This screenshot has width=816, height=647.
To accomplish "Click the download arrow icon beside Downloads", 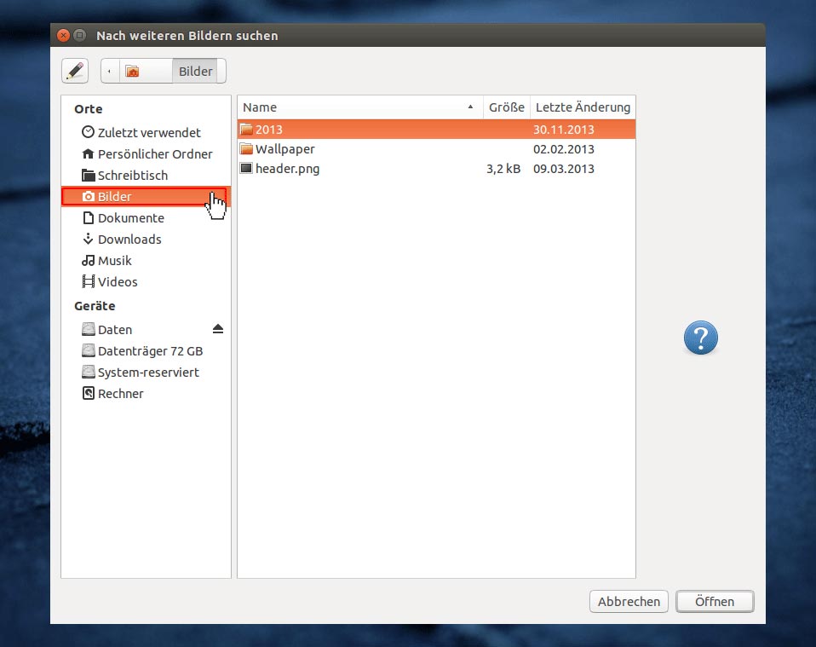I will click(88, 239).
